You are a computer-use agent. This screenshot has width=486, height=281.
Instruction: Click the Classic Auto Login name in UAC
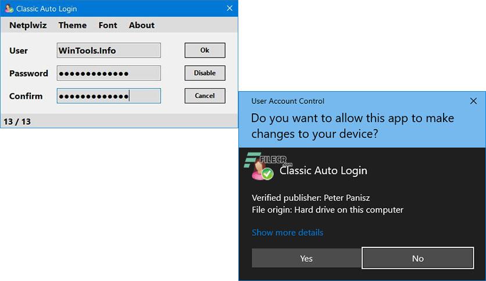click(323, 171)
